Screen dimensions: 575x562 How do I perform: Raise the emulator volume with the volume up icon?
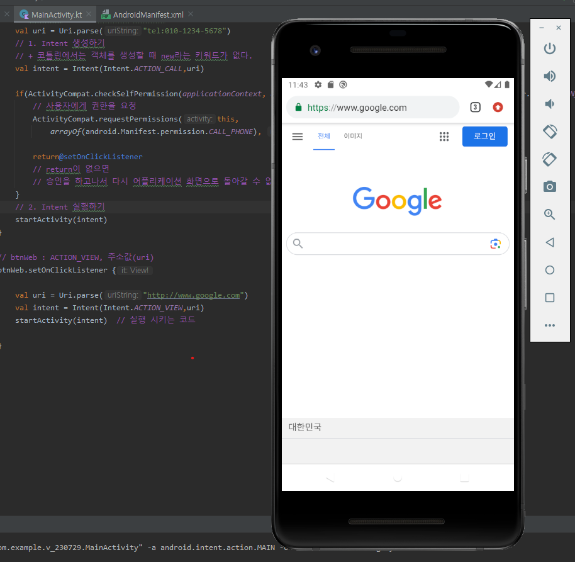point(549,76)
